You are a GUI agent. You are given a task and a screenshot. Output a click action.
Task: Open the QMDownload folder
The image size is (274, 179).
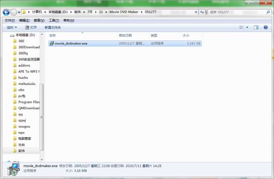pos(26,108)
